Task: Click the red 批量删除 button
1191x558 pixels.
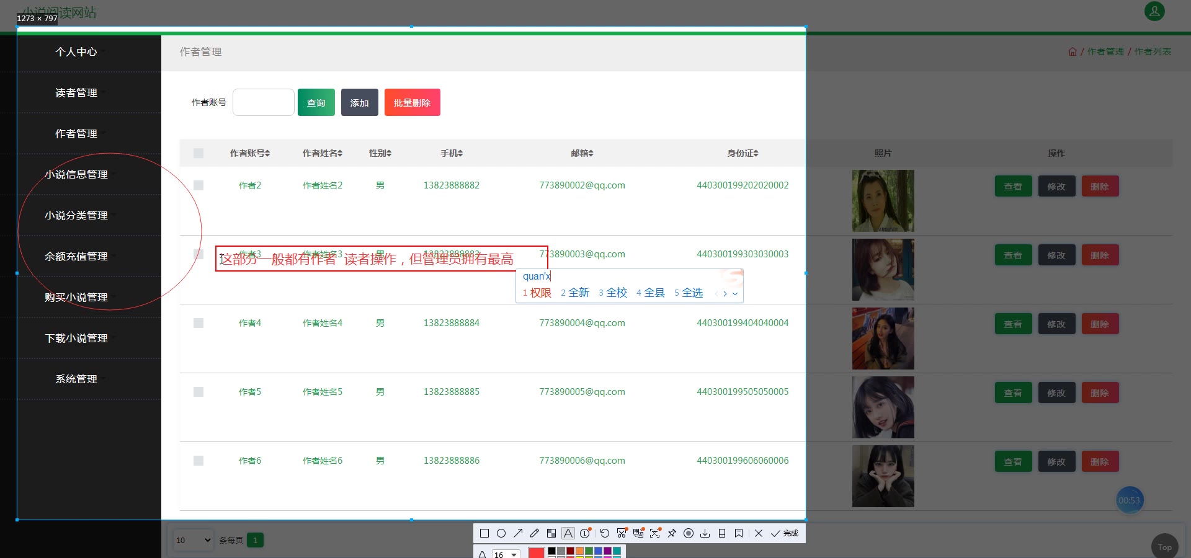Action: point(413,102)
